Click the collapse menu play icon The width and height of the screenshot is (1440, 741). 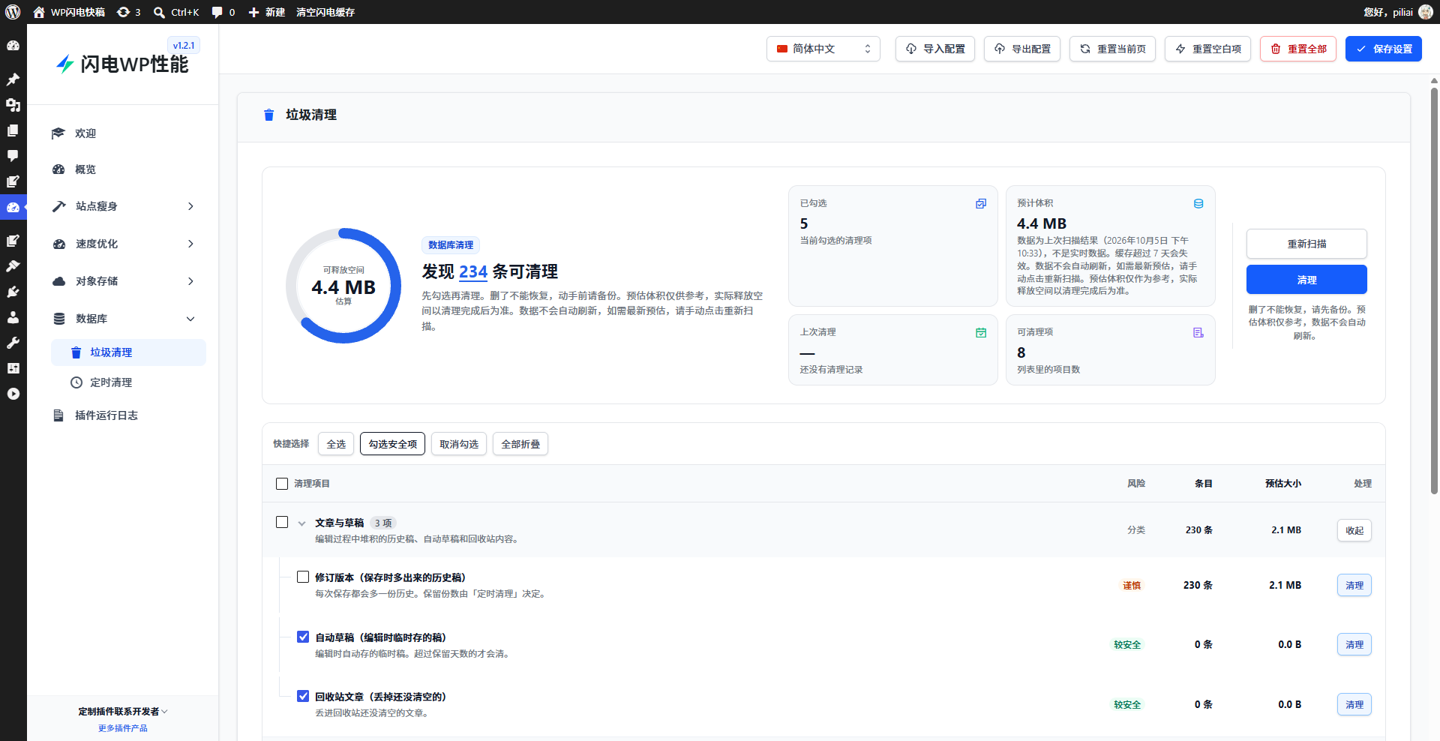(x=13, y=394)
